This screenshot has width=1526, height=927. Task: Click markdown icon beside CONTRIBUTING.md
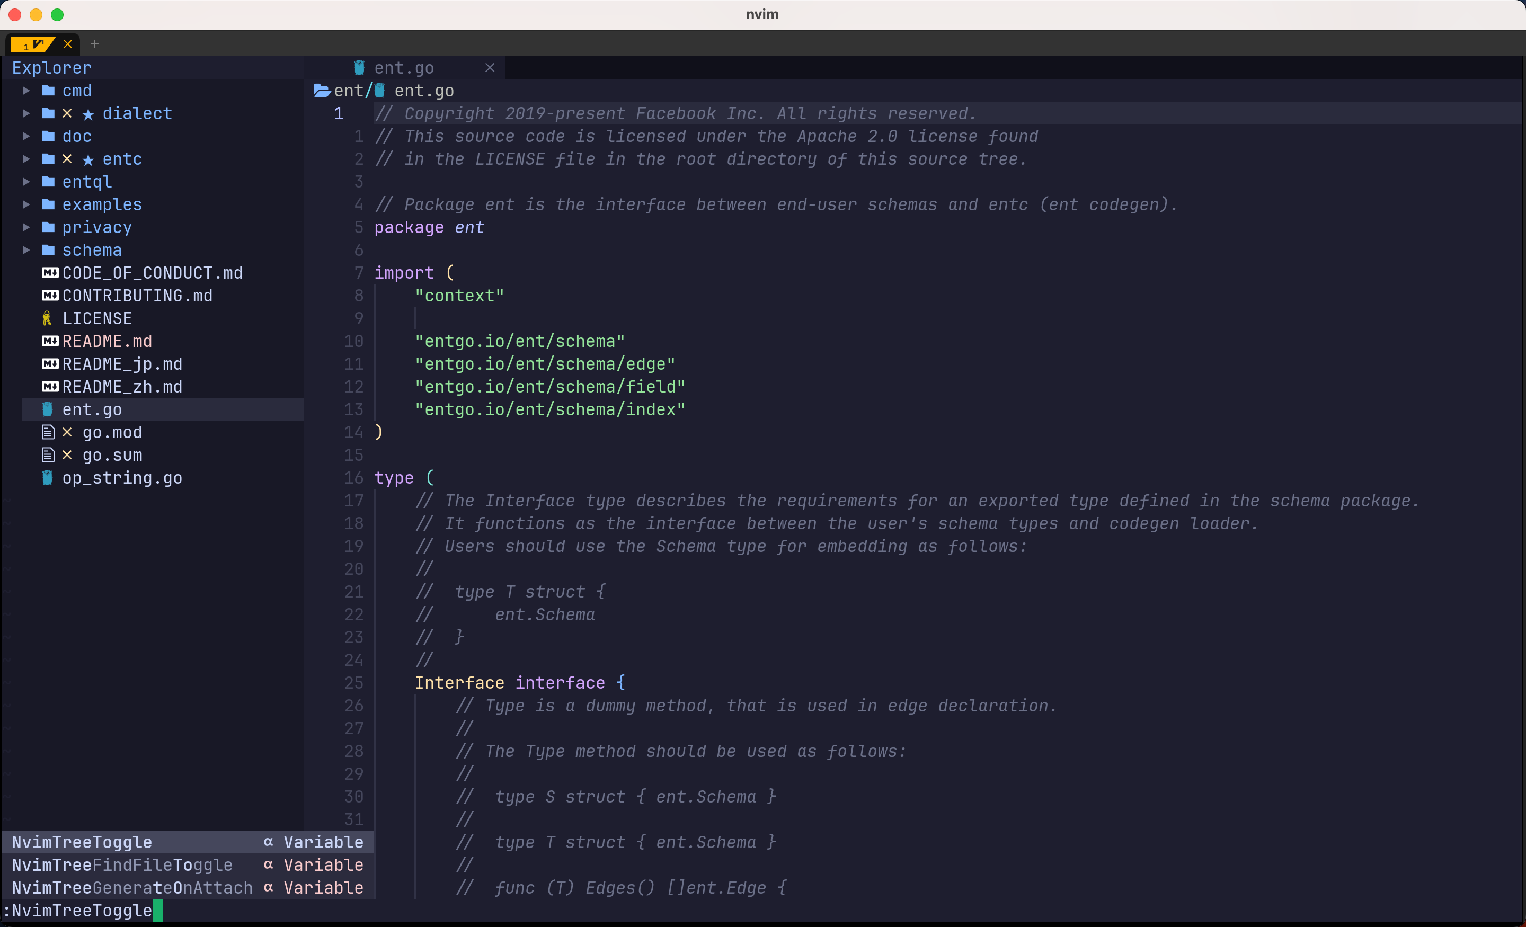click(50, 296)
